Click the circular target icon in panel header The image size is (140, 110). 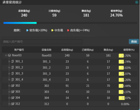[x=137, y=2]
